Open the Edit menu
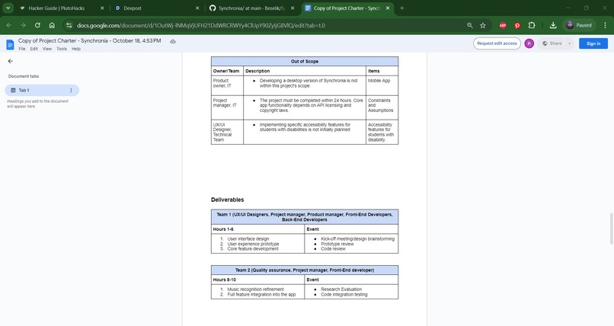Viewport: 614px width, 326px height. 34,49
